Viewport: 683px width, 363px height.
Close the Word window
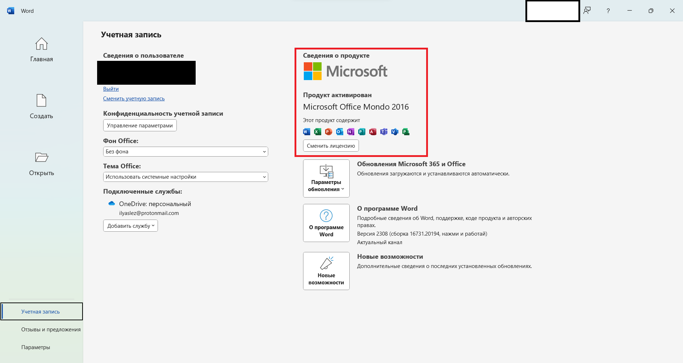point(672,11)
